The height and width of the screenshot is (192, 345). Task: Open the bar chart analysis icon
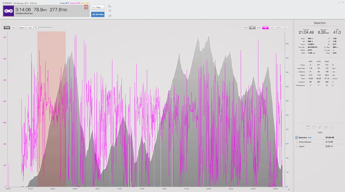(110, 6)
